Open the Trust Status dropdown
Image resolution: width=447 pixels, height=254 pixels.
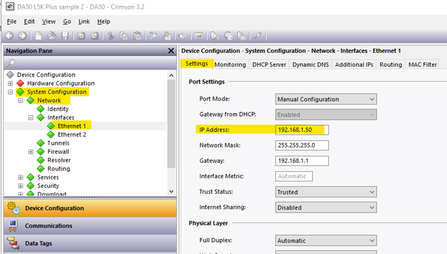click(x=326, y=192)
